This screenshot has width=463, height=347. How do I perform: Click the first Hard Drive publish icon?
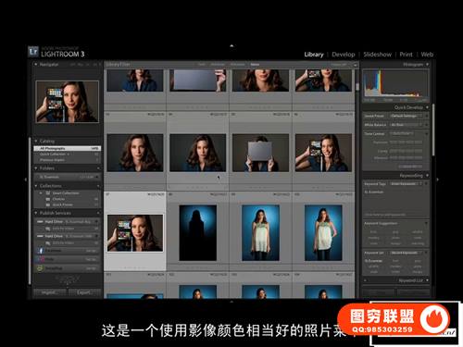click(x=40, y=222)
